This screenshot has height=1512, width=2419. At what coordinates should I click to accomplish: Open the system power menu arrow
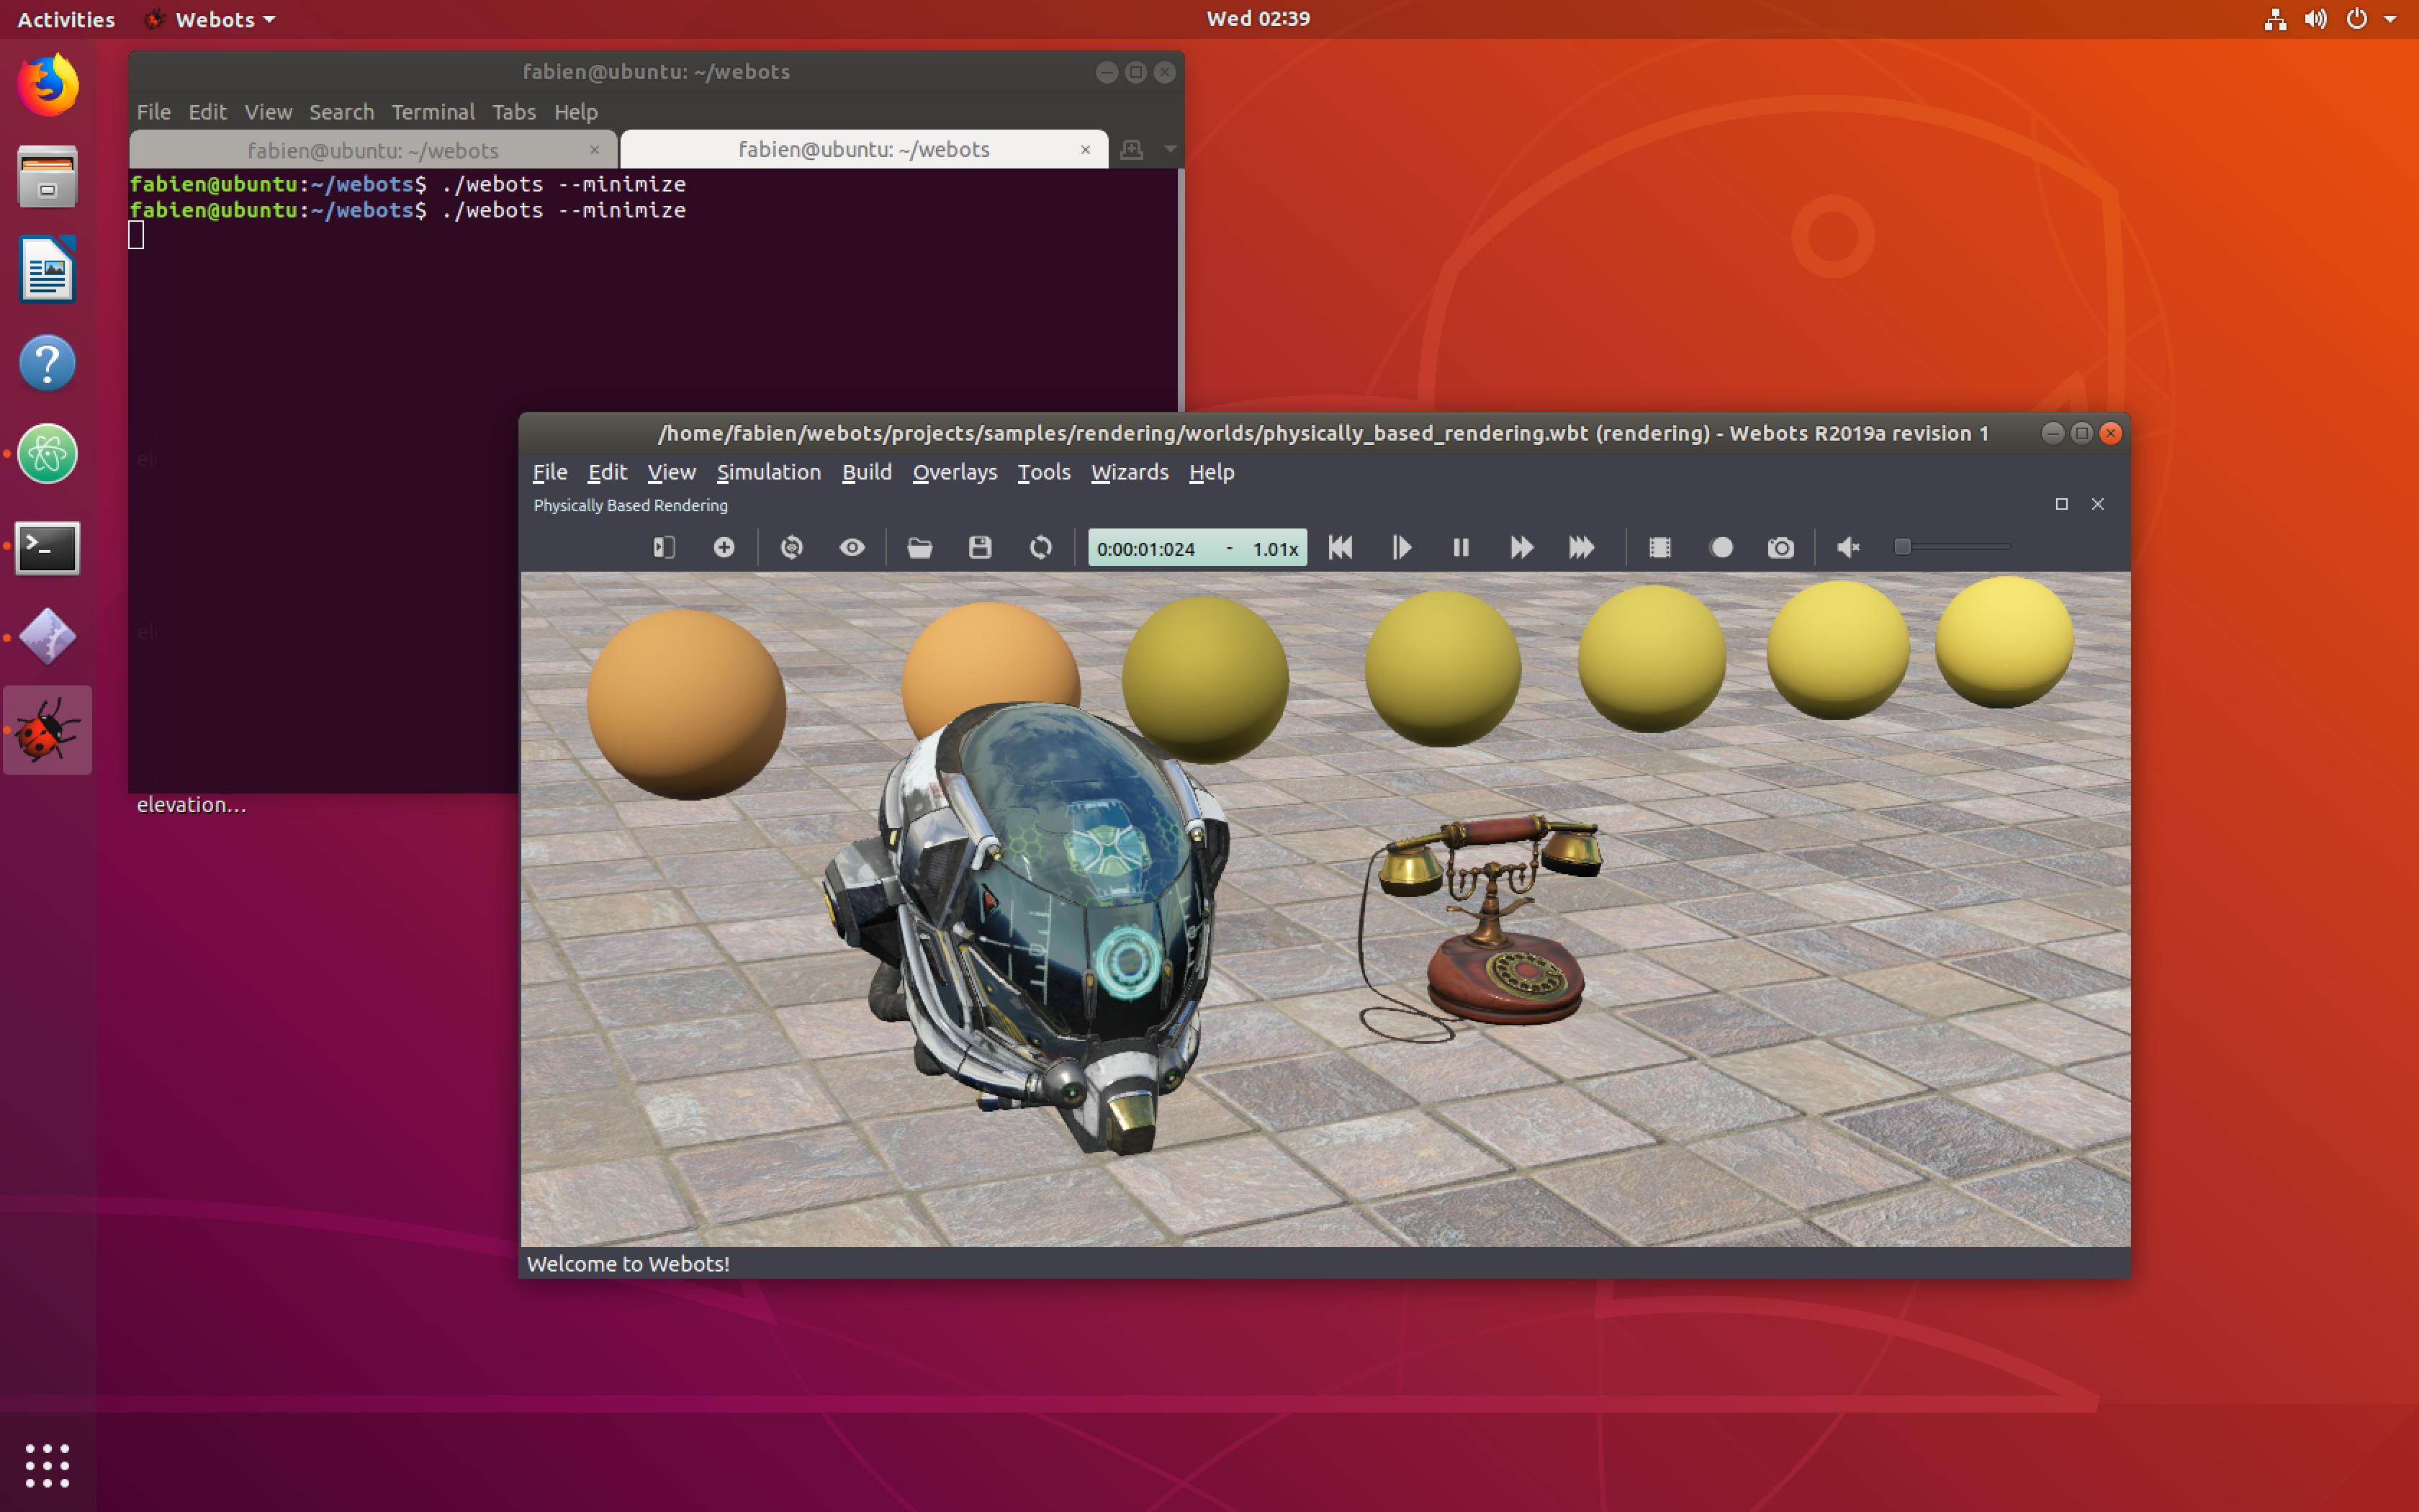coord(2390,19)
